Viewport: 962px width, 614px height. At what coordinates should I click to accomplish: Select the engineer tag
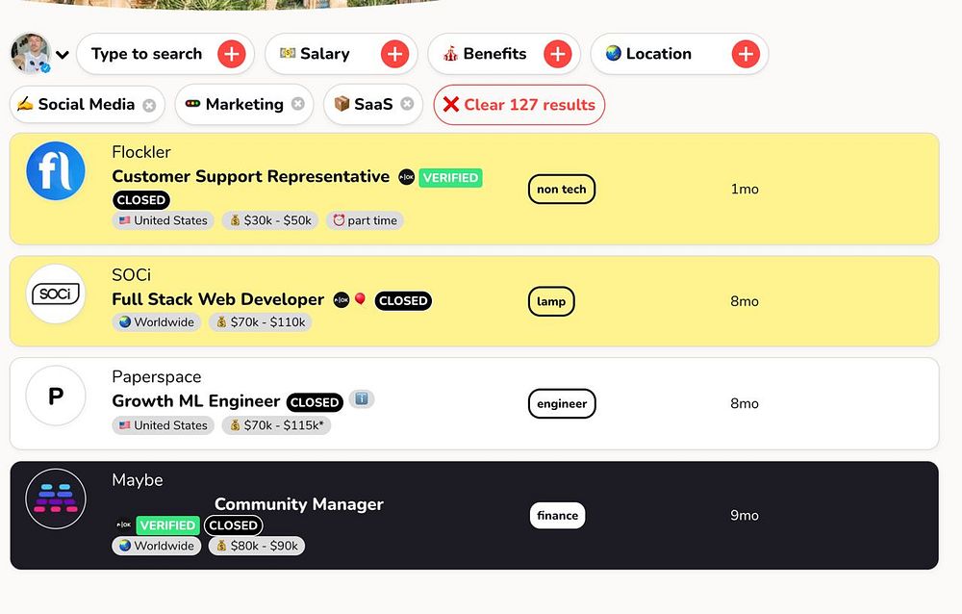[562, 403]
